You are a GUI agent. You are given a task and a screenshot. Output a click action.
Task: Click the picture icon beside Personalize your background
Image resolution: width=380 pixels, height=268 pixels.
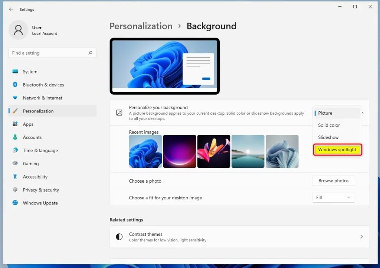(x=119, y=113)
